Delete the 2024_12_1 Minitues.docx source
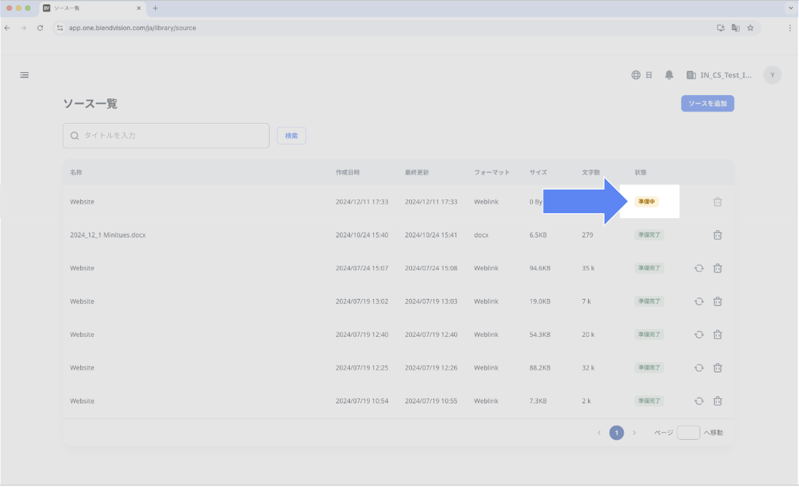 [x=717, y=235]
